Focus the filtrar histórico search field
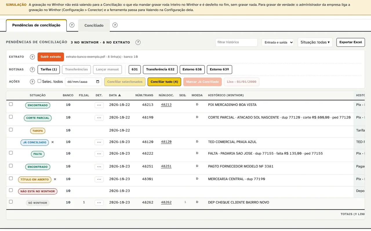 pyautogui.click(x=237, y=42)
